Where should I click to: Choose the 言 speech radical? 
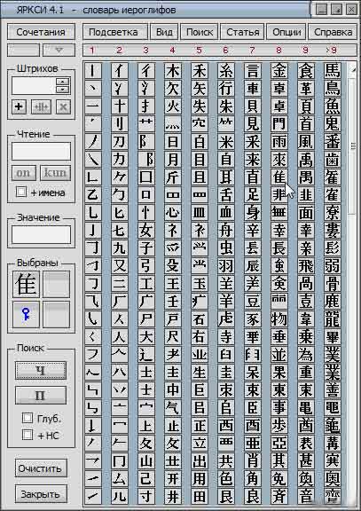253,71
